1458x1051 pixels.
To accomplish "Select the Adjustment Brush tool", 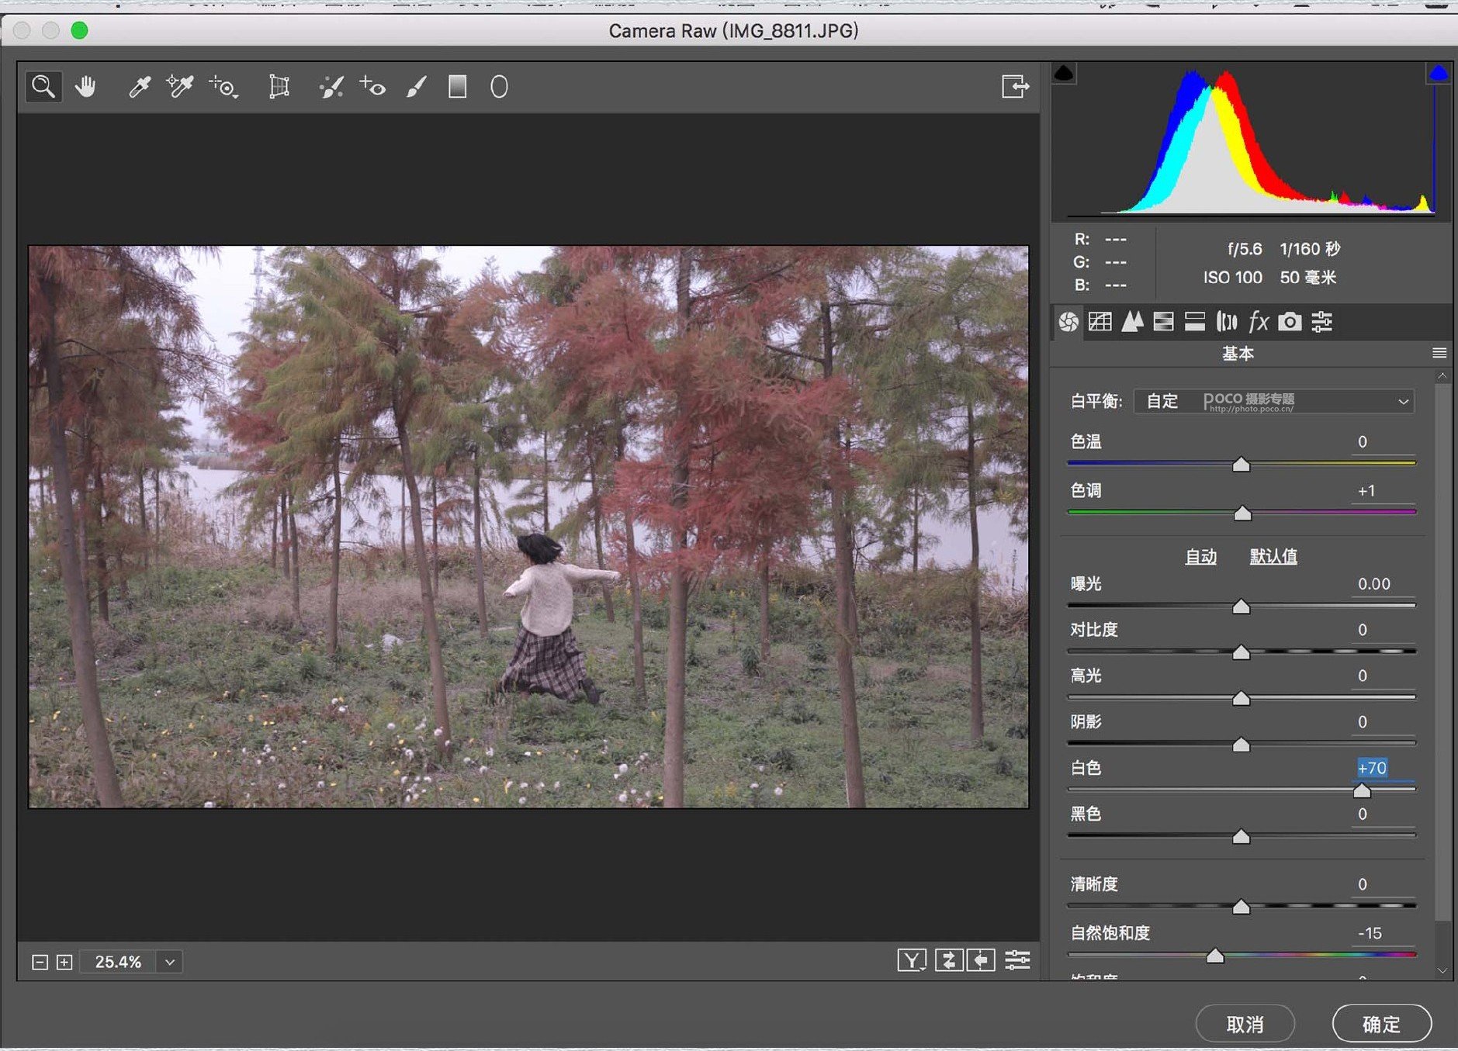I will (x=417, y=87).
